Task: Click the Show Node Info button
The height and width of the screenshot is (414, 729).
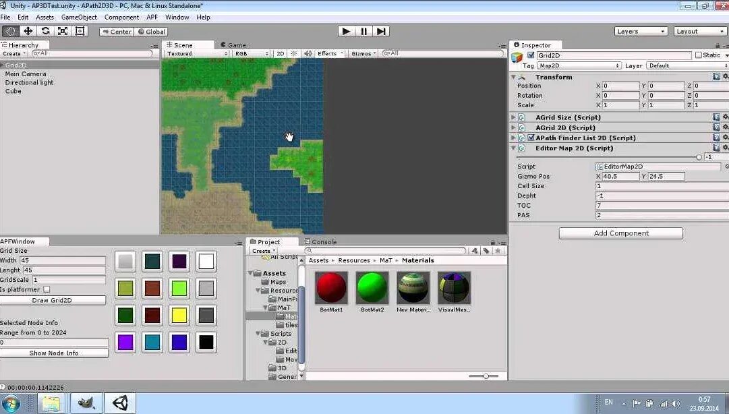Action: pyautogui.click(x=54, y=353)
